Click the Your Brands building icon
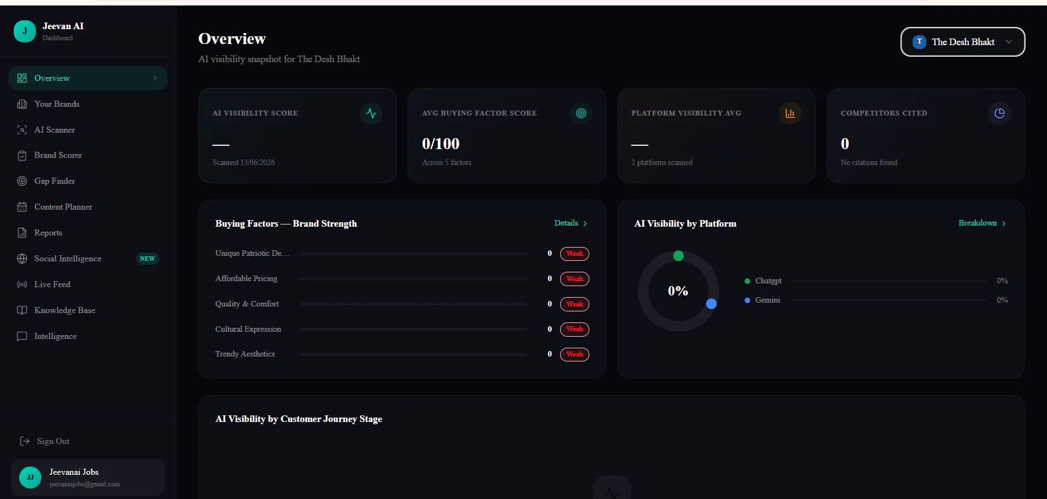The image size is (1047, 499). click(22, 104)
